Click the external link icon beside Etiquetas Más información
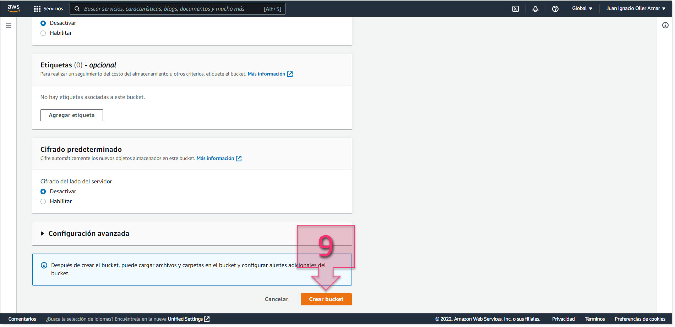Image resolution: width=675 pixels, height=327 pixels. point(290,74)
